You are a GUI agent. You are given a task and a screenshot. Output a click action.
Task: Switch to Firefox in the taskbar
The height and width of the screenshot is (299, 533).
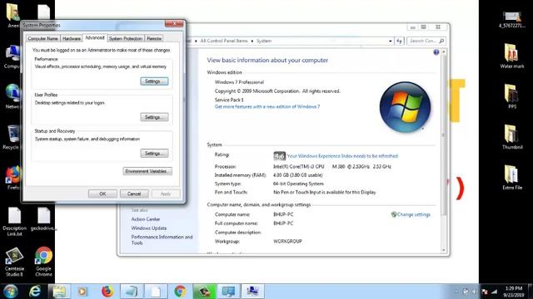(107, 292)
